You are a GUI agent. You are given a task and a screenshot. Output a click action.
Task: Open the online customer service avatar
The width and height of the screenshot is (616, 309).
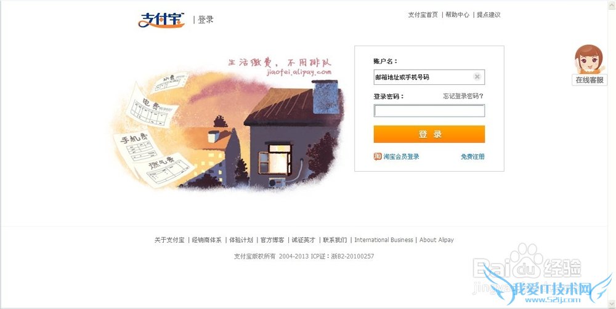(x=588, y=59)
